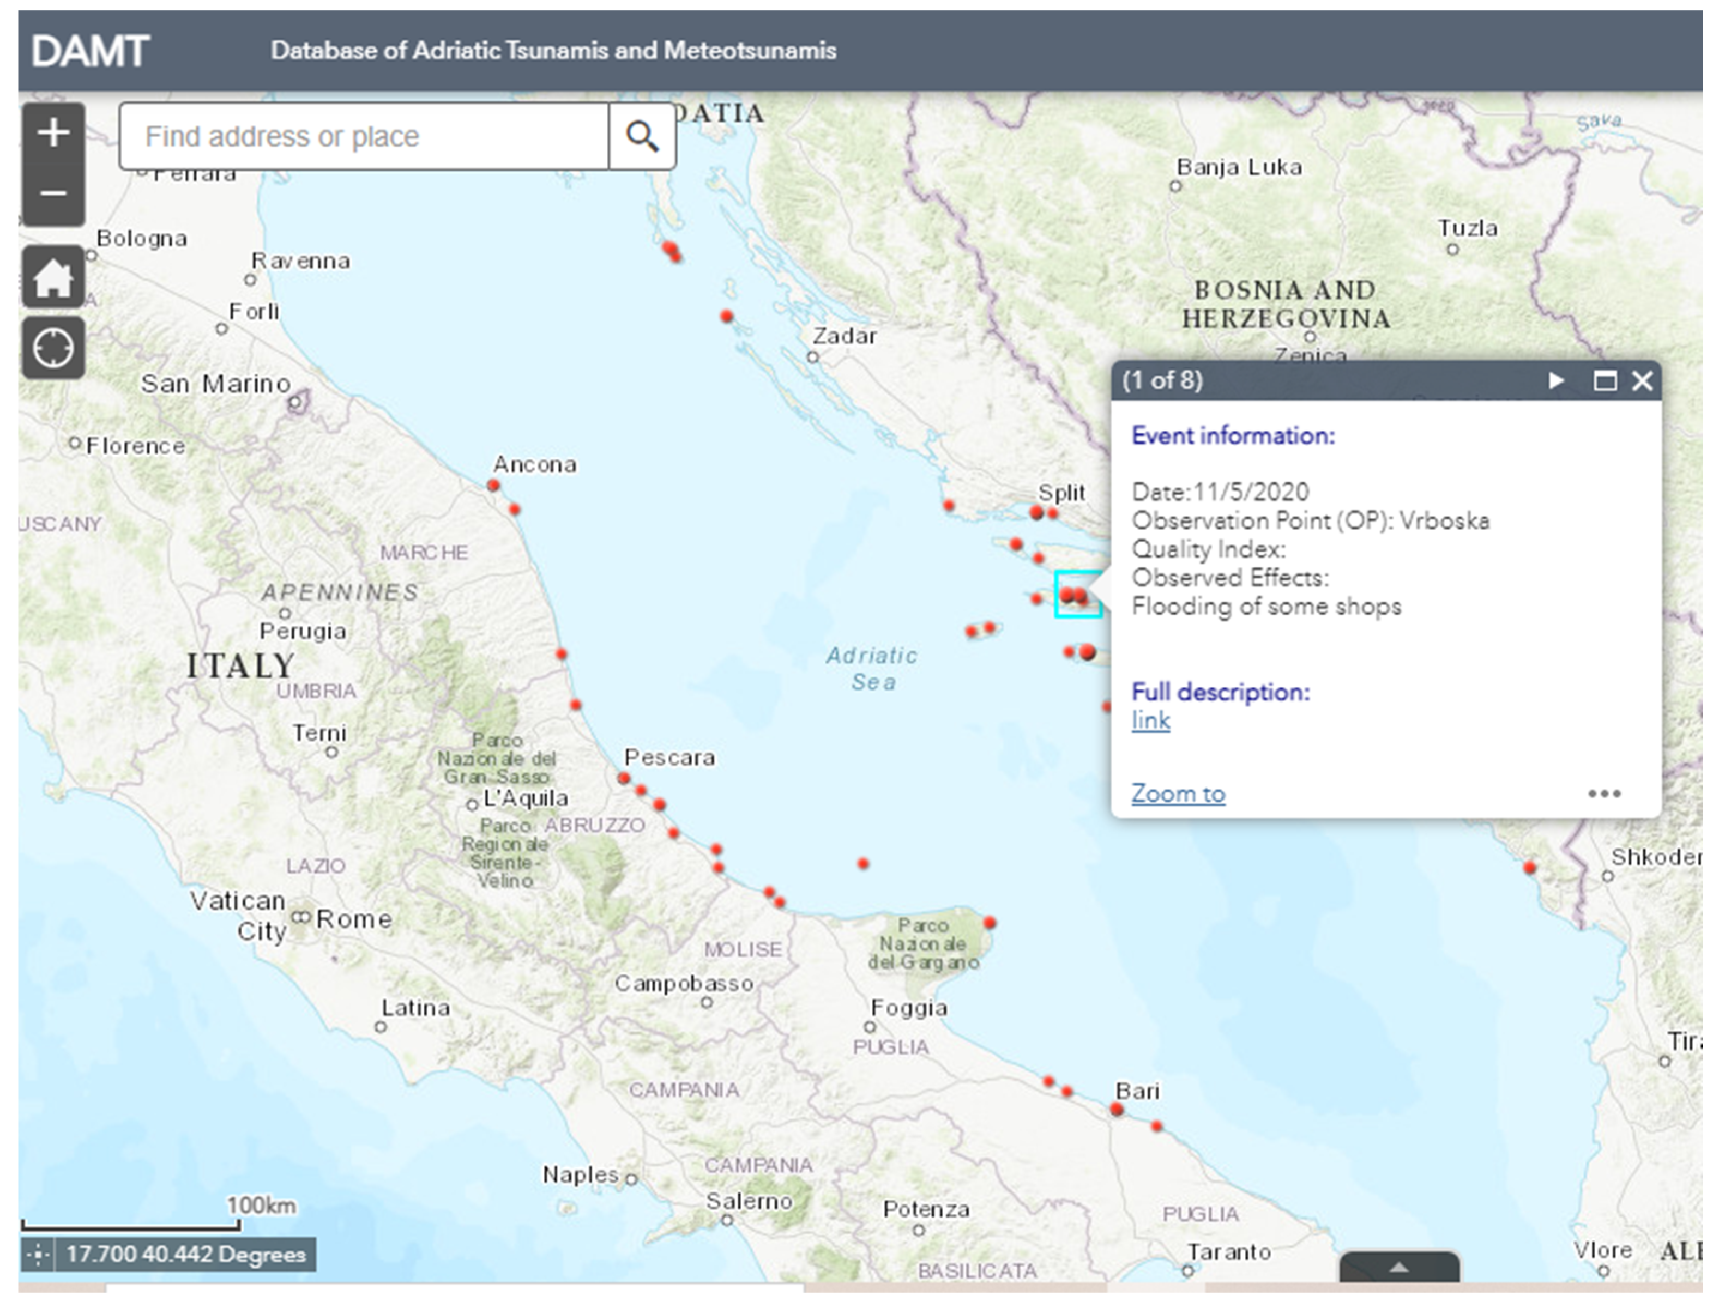Image resolution: width=1719 pixels, height=1308 pixels.
Task: Zoom out with the minus button
Action: click(53, 194)
